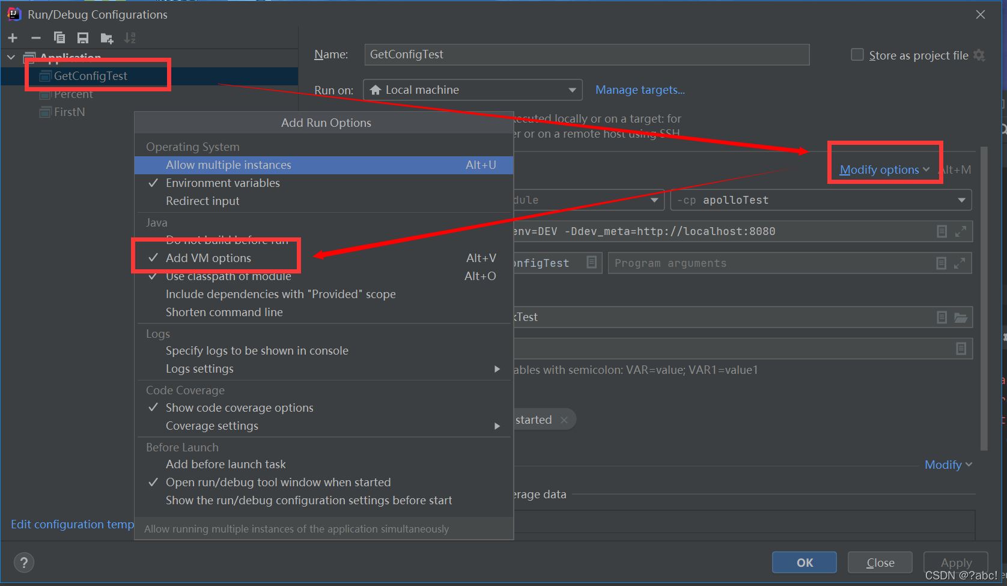The width and height of the screenshot is (1007, 586).
Task: Open the project file gear settings
Action: [x=979, y=55]
